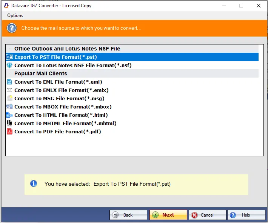Screen dimensions: 268x223
Task: Cancel the conversion wizard
Action: (208, 215)
